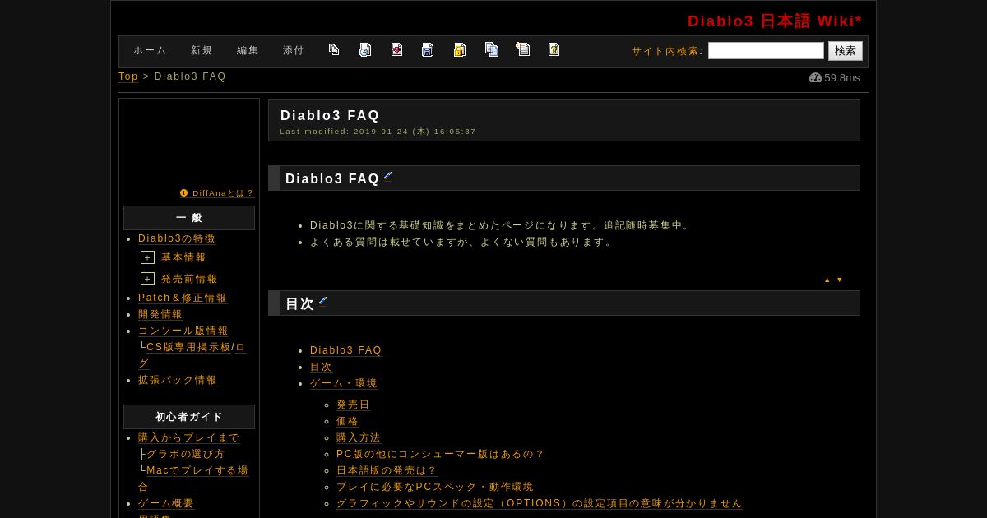This screenshot has height=518, width=987.
Task: Open グラフィックやサウンドの設定（OPTIONS） entry
Action: click(540, 503)
